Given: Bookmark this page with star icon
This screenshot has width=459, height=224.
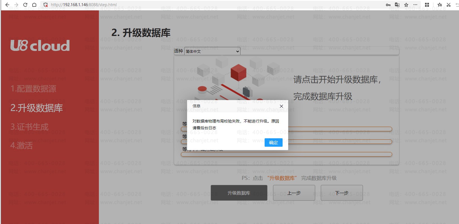Looking at the screenshot, I should pos(406,5).
